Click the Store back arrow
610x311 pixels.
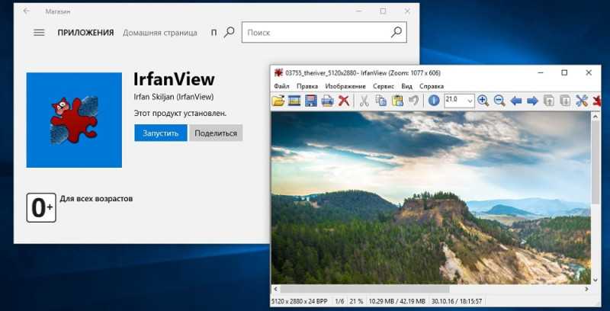27,11
